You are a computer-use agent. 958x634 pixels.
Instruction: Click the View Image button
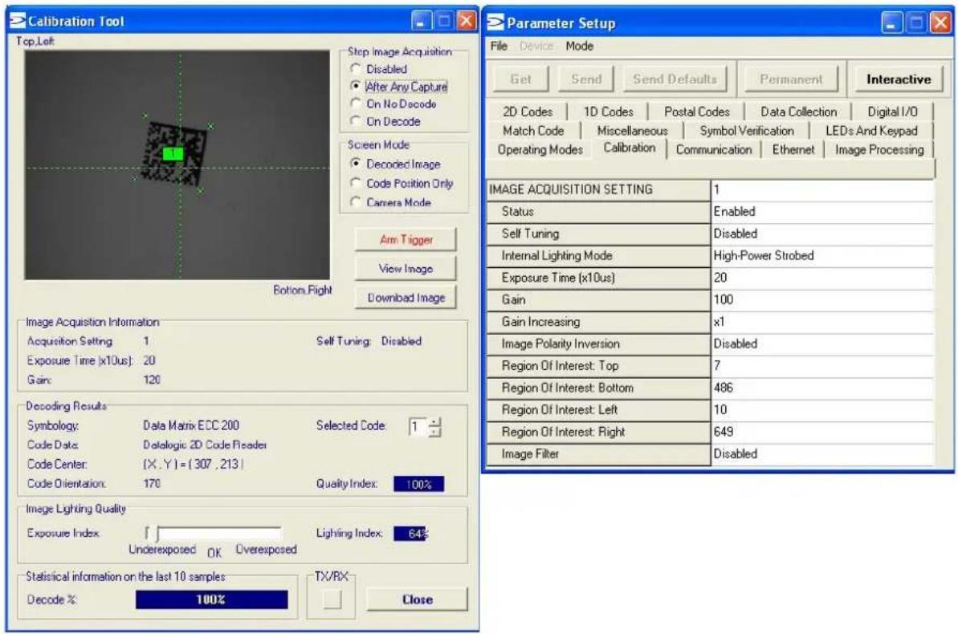pyautogui.click(x=406, y=268)
